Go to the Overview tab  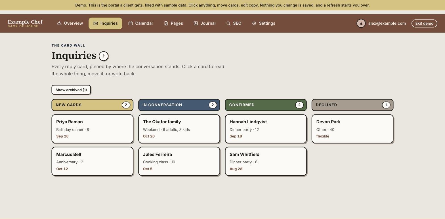pyautogui.click(x=70, y=23)
